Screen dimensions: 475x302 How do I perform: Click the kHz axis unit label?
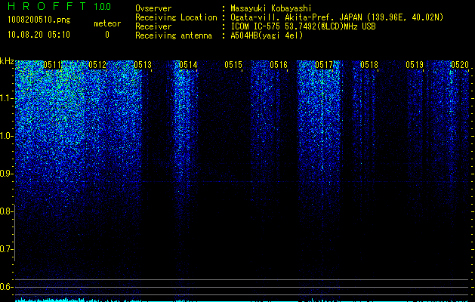click(7, 61)
